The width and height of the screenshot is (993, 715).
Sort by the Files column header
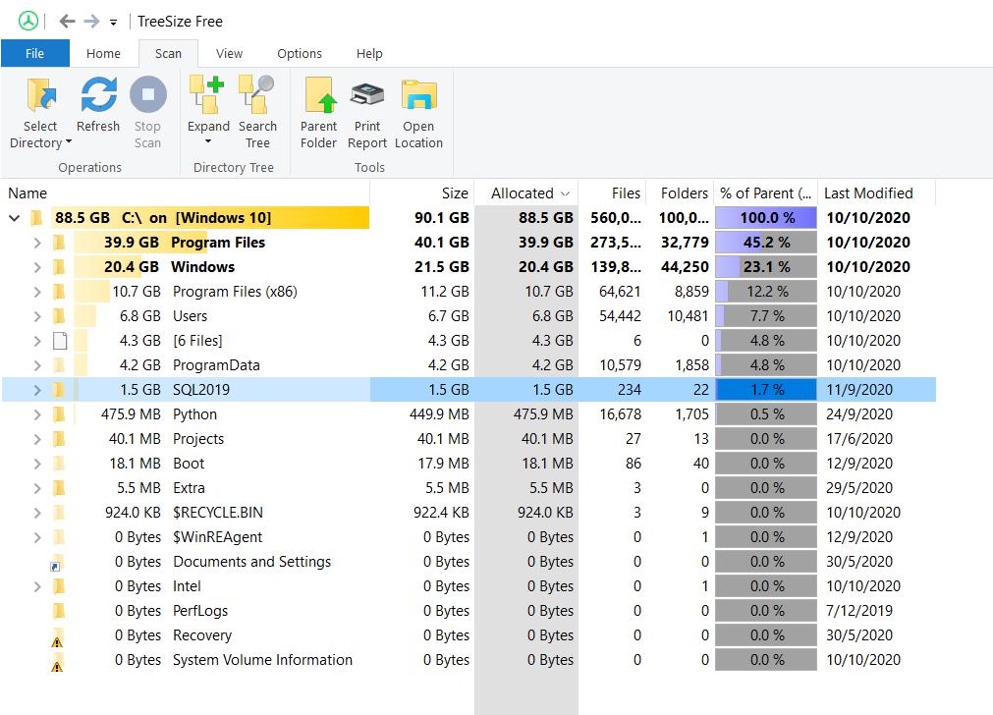click(612, 193)
